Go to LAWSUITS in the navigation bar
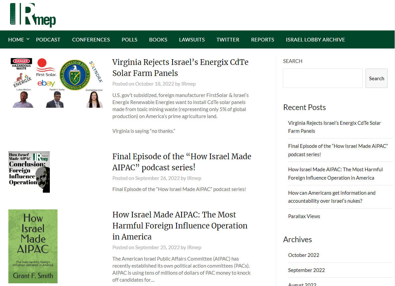Viewport: 395px width, 286px height. [x=192, y=39]
